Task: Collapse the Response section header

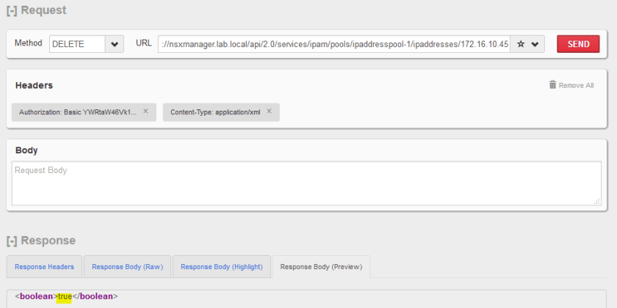Action: 40,241
